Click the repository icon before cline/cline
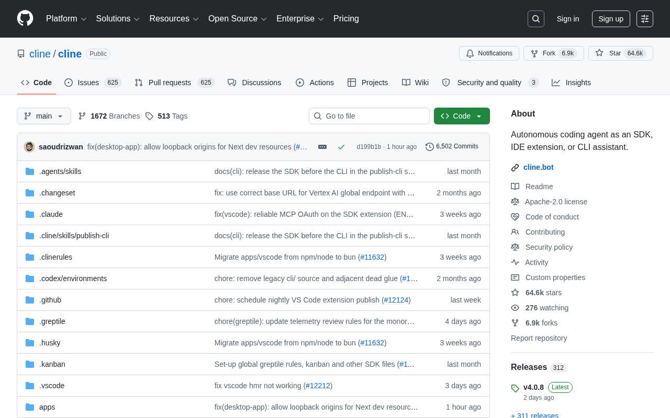 [21, 54]
